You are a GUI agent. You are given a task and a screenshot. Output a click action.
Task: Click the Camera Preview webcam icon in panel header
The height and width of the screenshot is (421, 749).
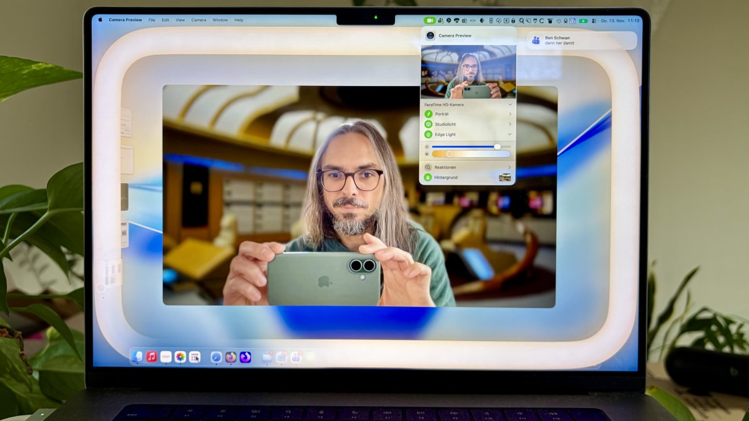[x=430, y=36]
